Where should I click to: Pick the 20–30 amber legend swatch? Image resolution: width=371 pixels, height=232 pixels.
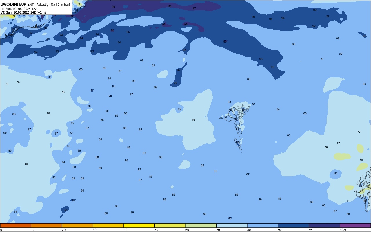[77, 225]
